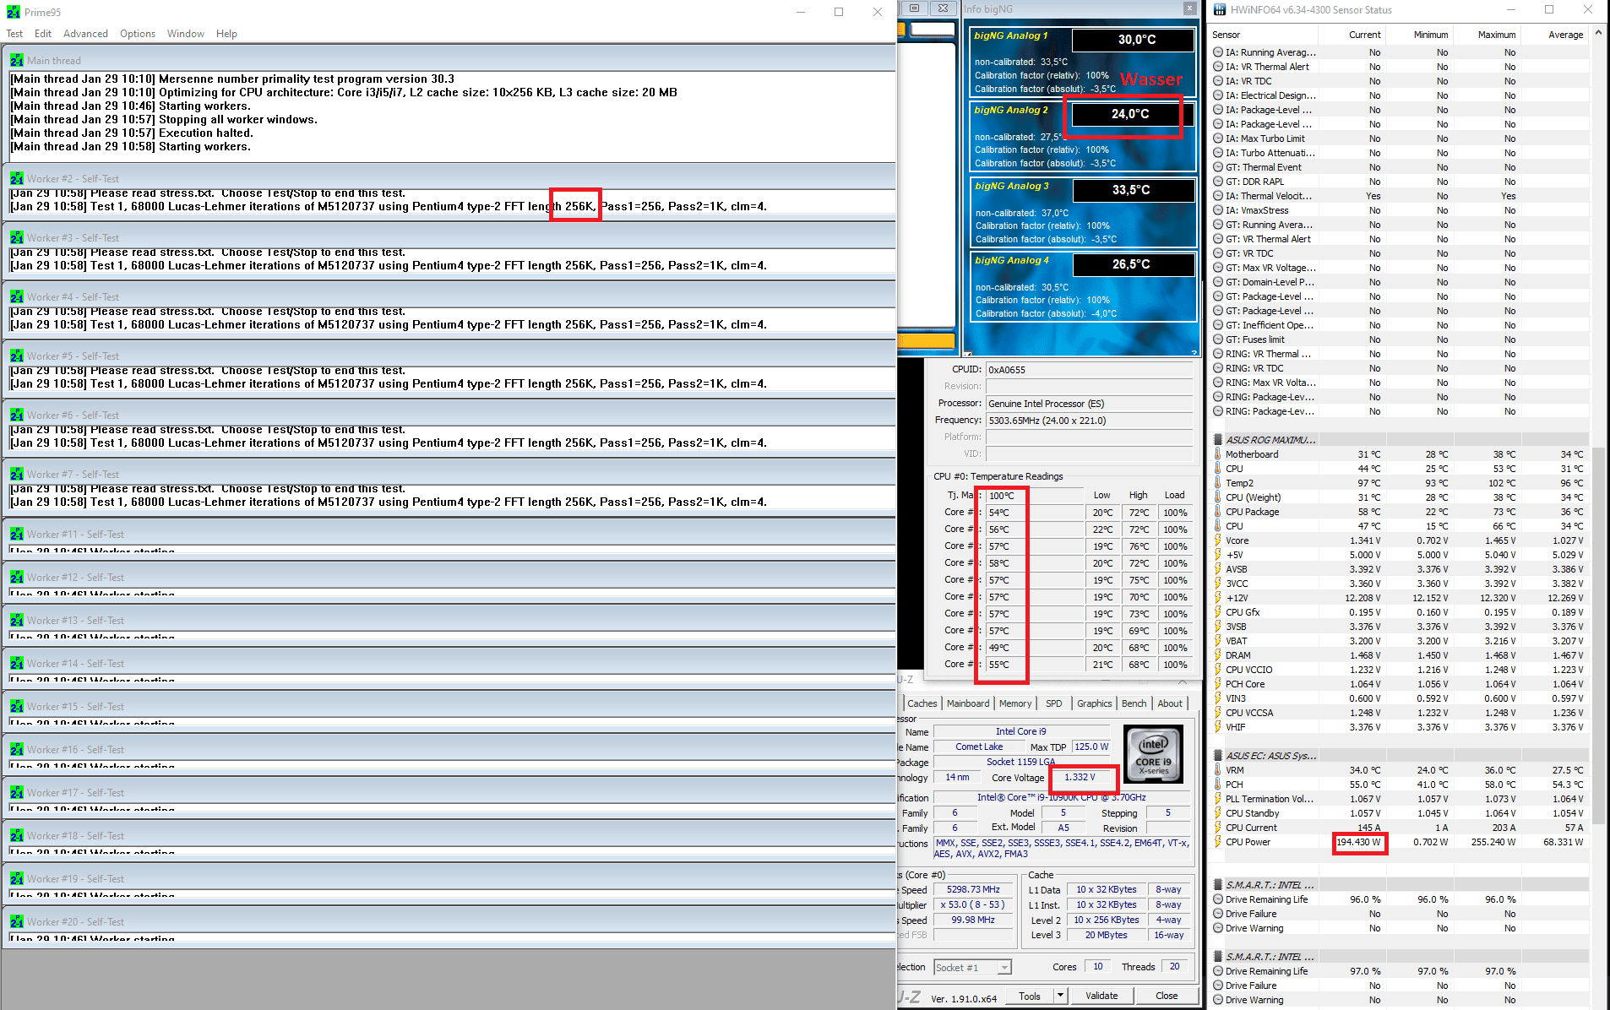This screenshot has height=1010, width=1610.
Task: Click the Worker #13 Self-Test window icon
Action: (17, 621)
